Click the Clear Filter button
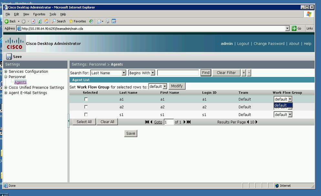This screenshot has height=196, width=321. (226, 72)
